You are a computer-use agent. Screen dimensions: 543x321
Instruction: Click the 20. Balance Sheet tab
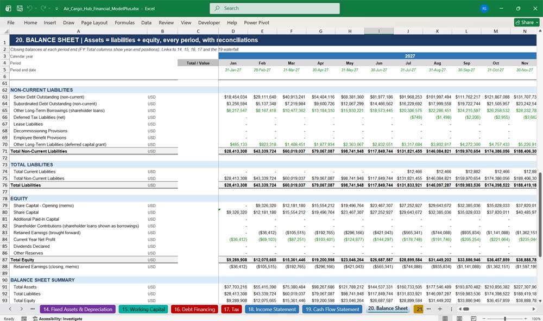coord(388,309)
